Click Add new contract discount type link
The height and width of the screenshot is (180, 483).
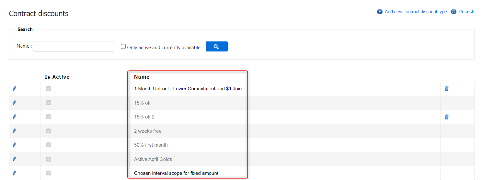tap(415, 12)
